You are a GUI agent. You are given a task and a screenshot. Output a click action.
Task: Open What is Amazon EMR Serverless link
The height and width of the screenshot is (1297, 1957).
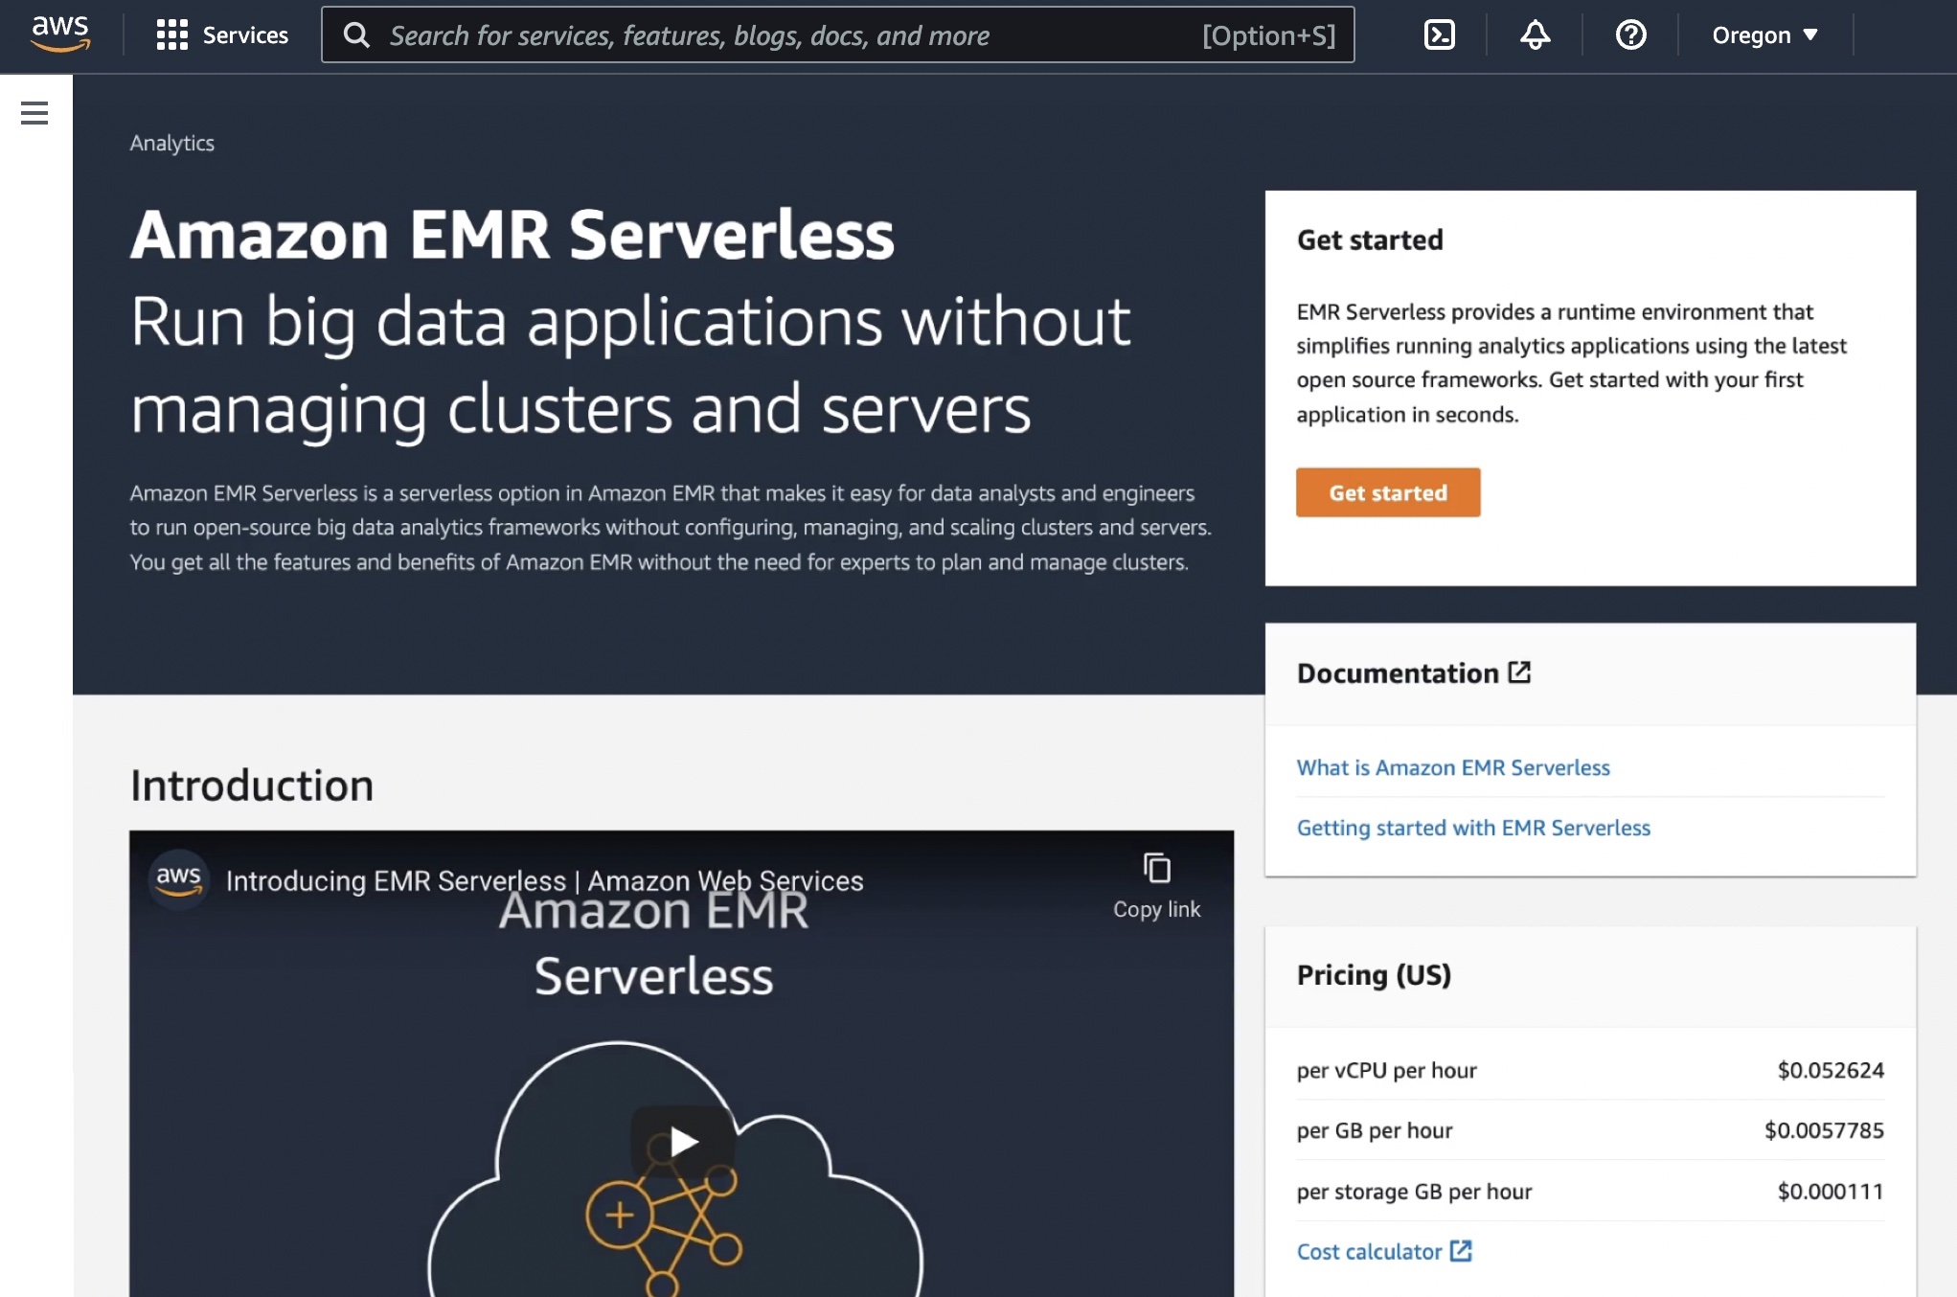pyautogui.click(x=1453, y=767)
